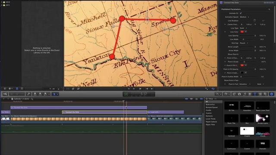
Task: Toggle viewer fullscreen arrows icon
Action: pos(207,89)
